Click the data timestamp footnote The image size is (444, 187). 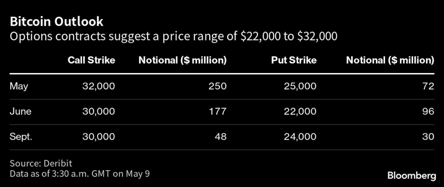79,174
